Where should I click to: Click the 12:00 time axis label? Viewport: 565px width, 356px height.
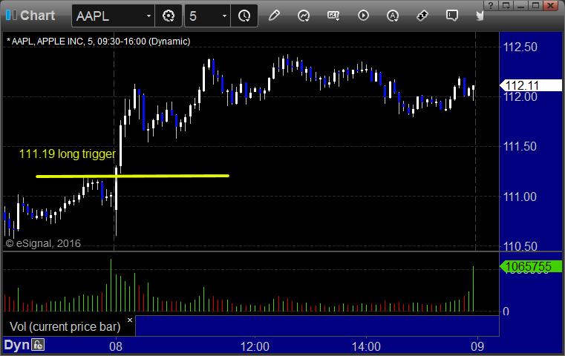pos(255,346)
